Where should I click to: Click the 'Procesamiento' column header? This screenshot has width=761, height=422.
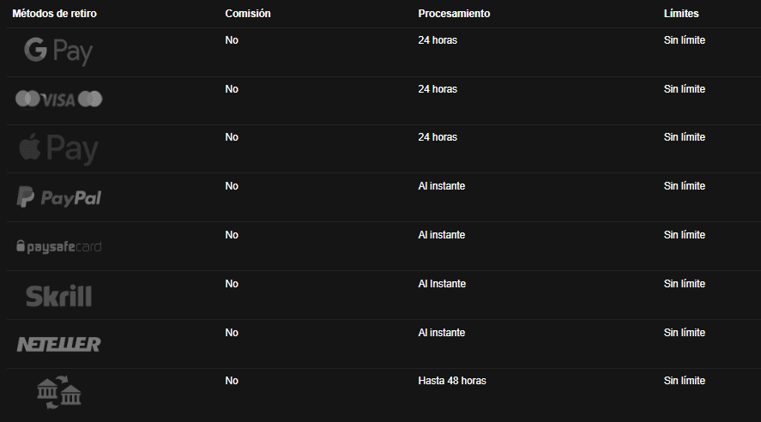[x=454, y=14]
